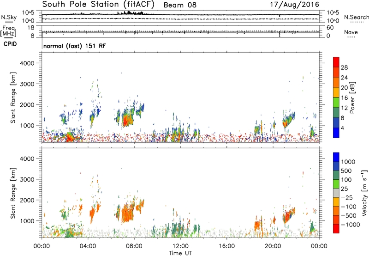Click the 'South Pole Station (fitACF)' title

point(98,5)
